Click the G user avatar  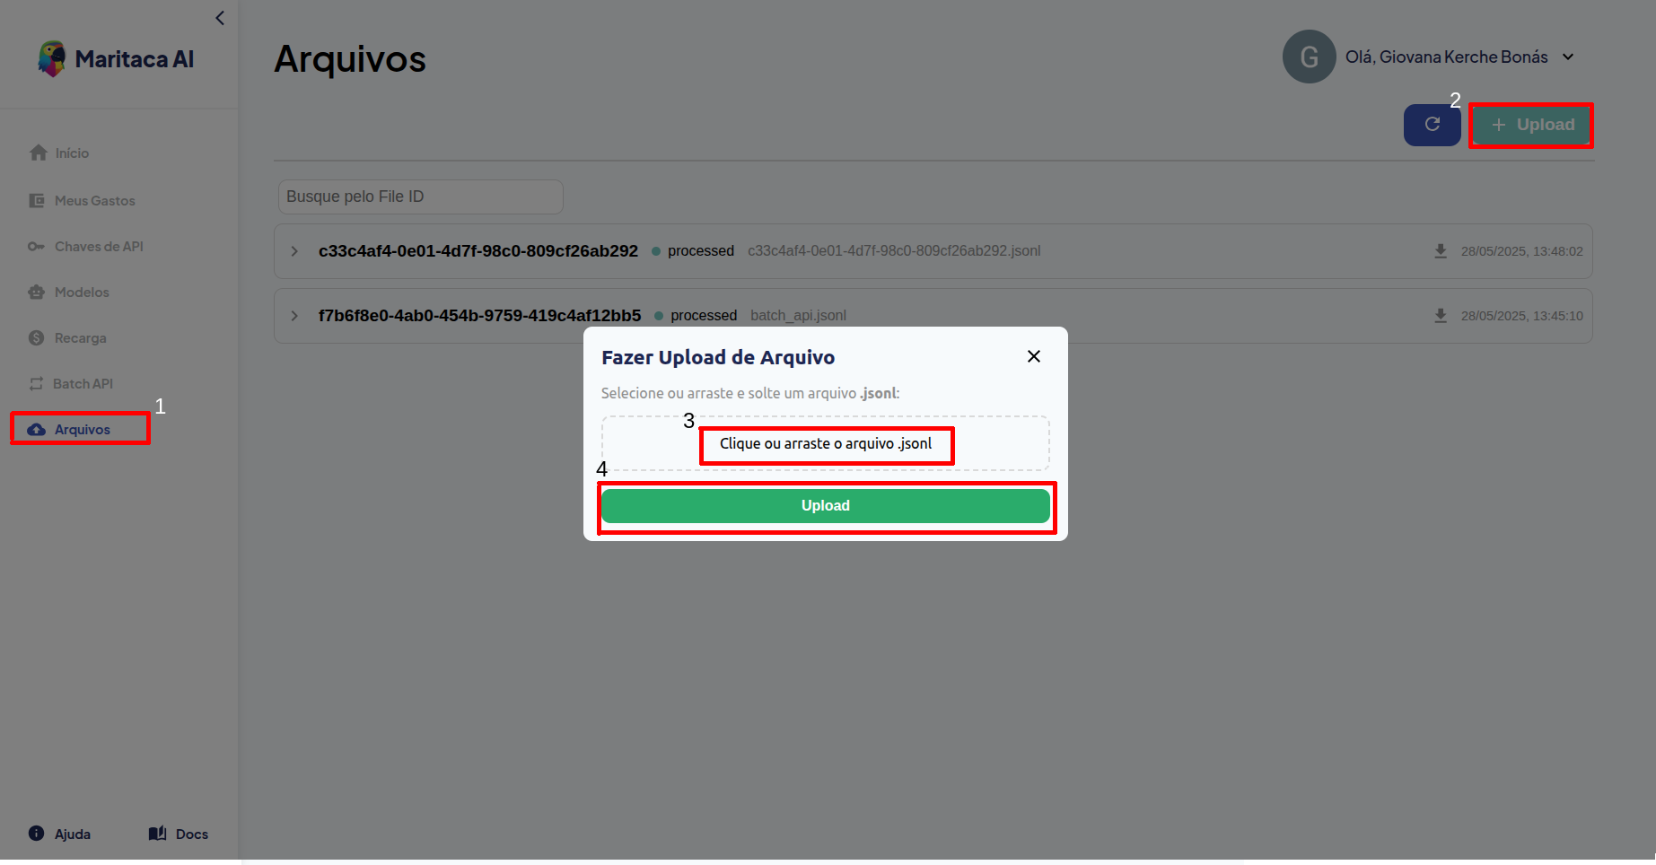[1309, 57]
